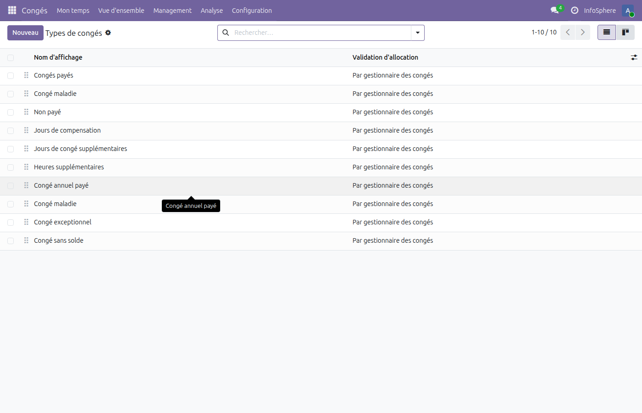Go to next page of records
The width and height of the screenshot is (642, 413).
tap(582, 32)
